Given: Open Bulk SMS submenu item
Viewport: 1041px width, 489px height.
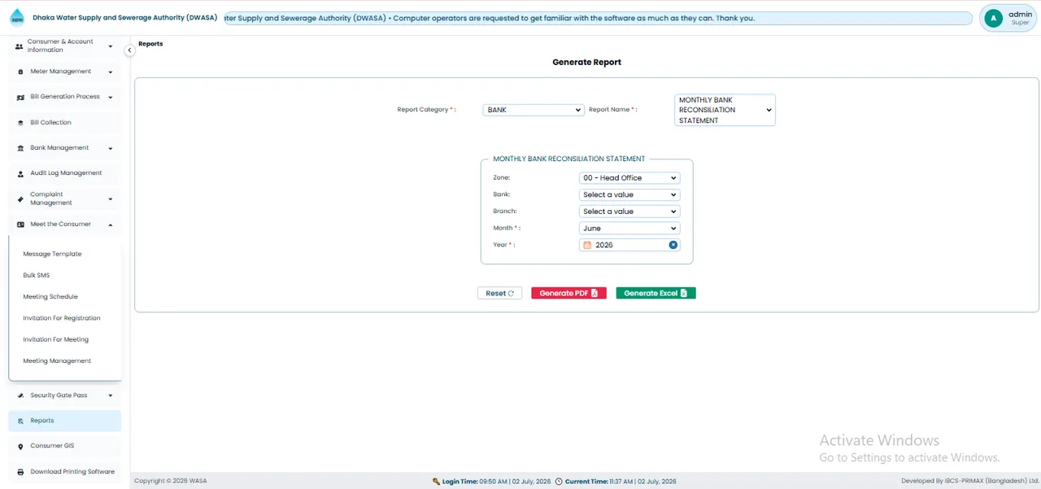Looking at the screenshot, I should click(x=37, y=275).
